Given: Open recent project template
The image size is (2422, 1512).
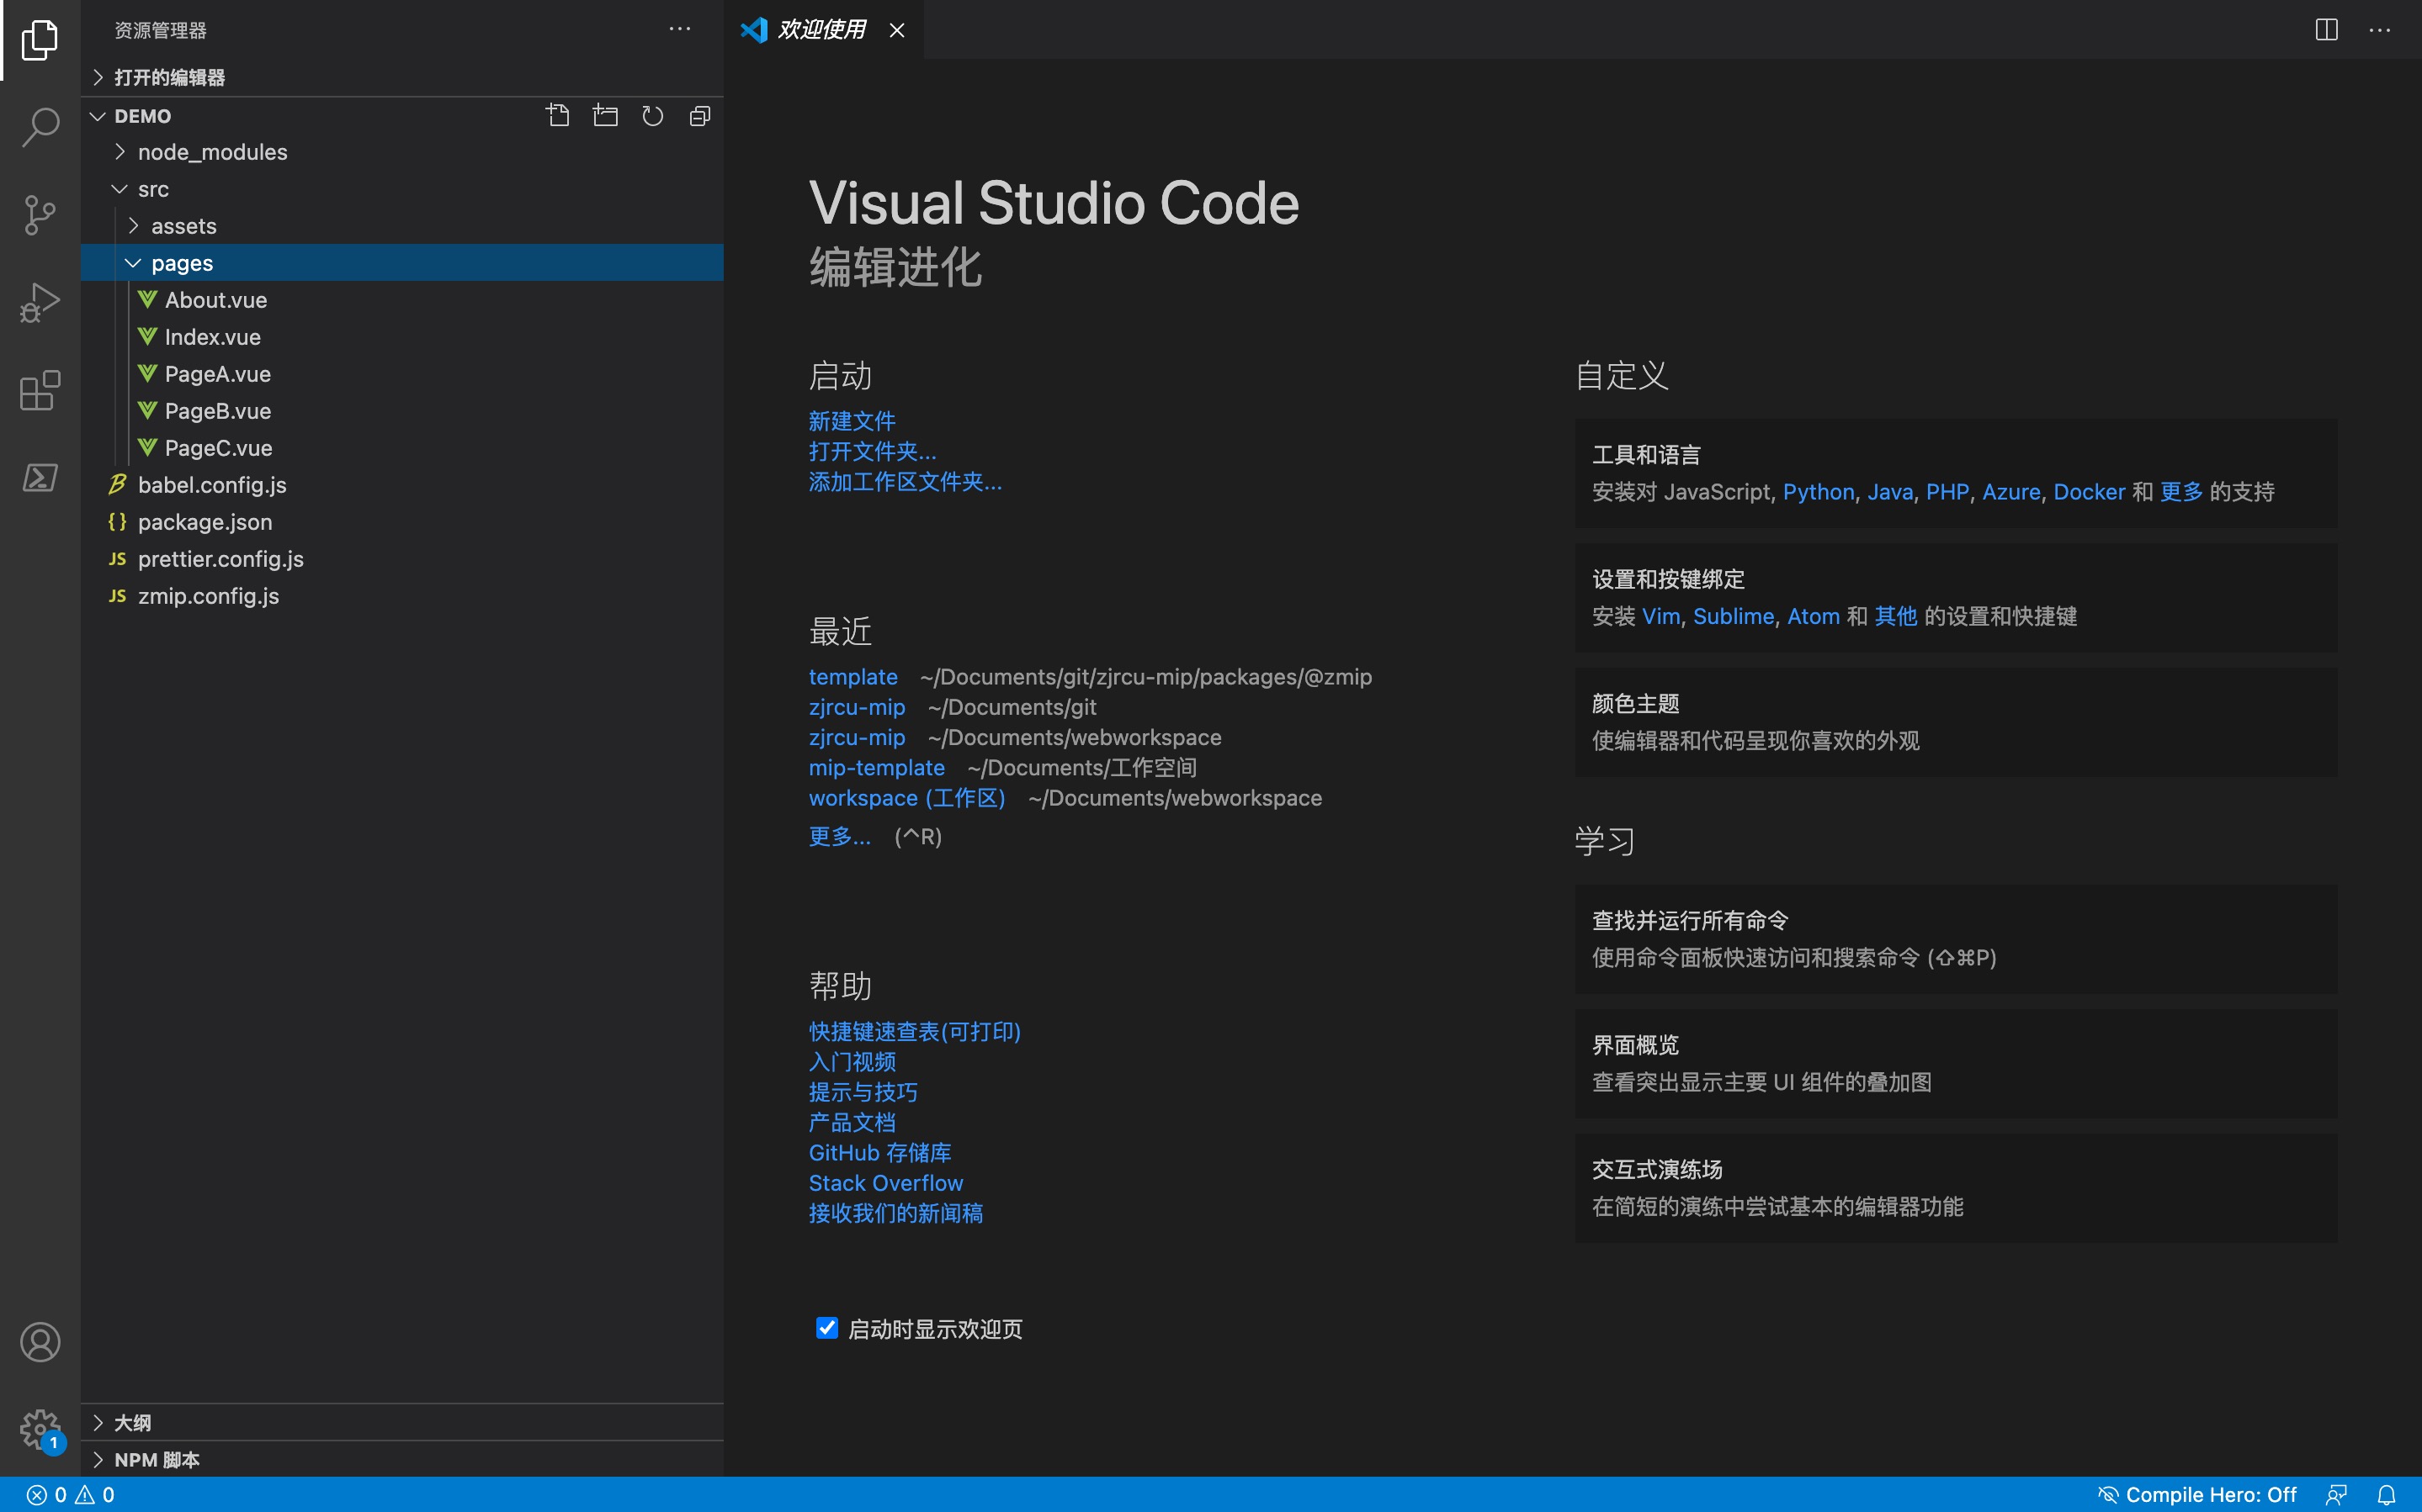Looking at the screenshot, I should pos(852,677).
